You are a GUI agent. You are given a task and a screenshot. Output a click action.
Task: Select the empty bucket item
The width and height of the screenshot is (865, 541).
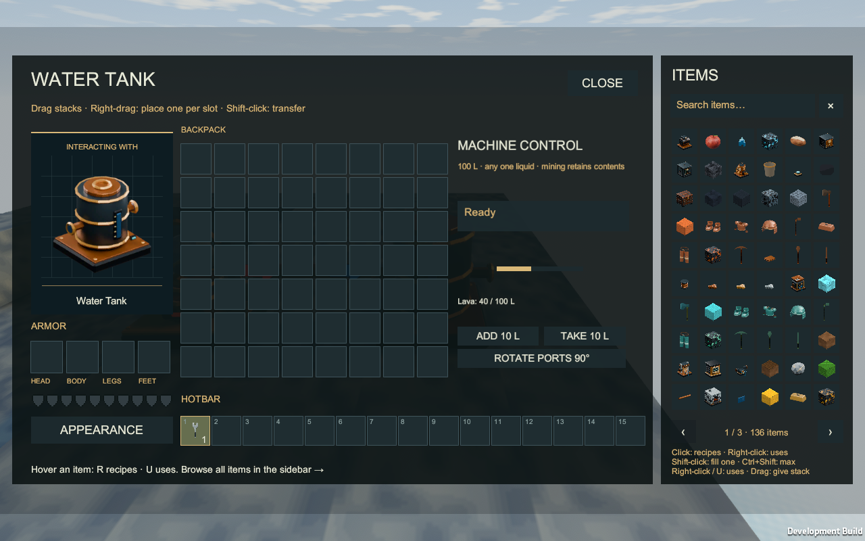click(770, 170)
